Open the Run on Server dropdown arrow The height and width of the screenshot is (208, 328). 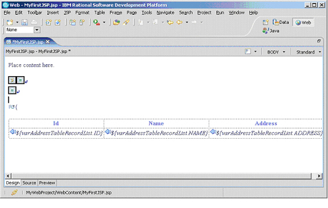coord(104,22)
